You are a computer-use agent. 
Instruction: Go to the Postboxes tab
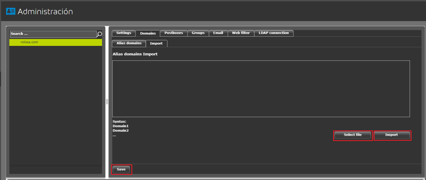[173, 33]
